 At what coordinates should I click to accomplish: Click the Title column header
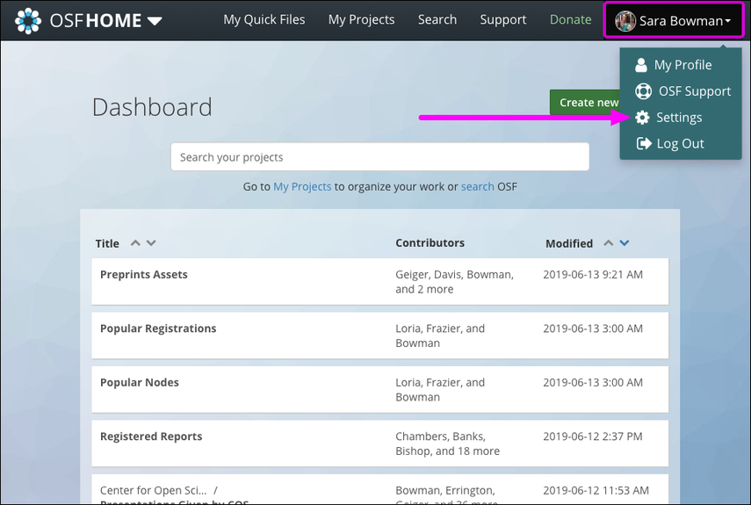(107, 243)
